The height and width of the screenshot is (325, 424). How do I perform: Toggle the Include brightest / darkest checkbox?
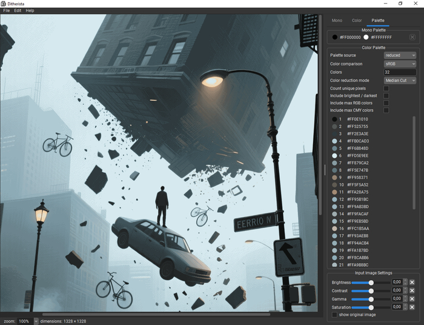point(386,96)
